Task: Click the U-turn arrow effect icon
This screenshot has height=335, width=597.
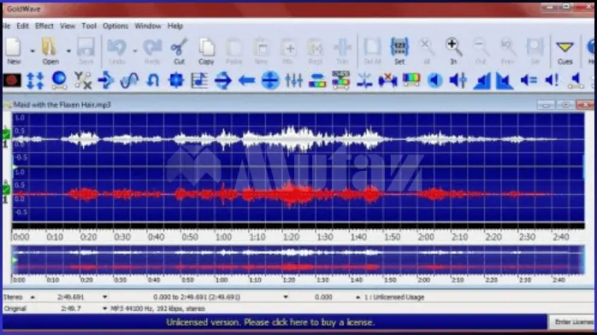Action: coord(153,80)
